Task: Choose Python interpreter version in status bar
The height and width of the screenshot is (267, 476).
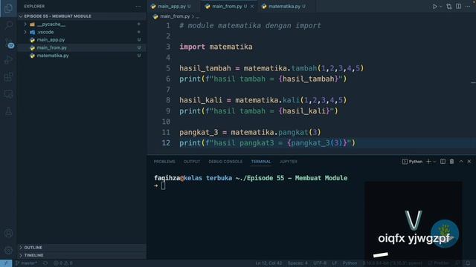Action: 393,263
